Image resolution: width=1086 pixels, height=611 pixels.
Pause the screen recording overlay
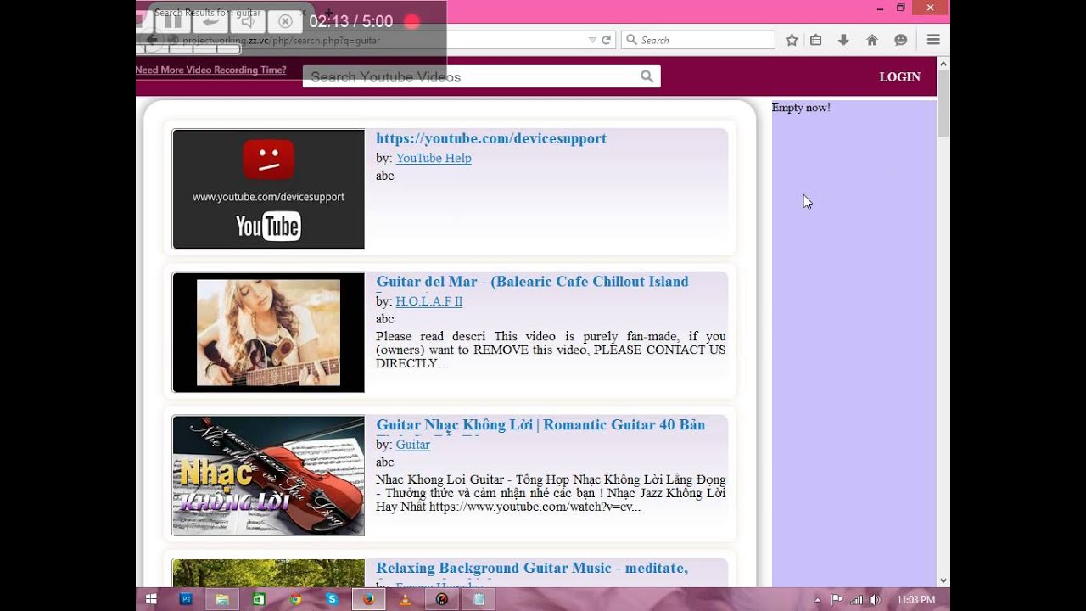coord(172,21)
